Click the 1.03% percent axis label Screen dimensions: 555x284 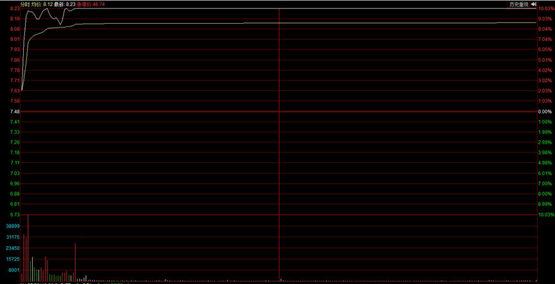point(545,101)
